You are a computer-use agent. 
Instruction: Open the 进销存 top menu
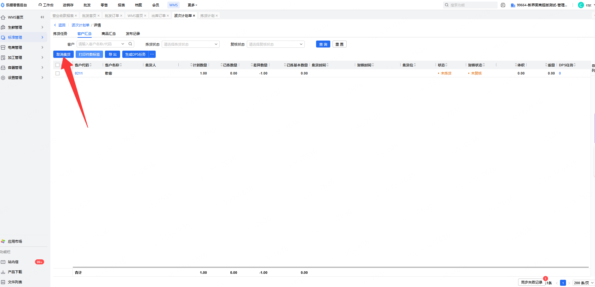(x=68, y=5)
